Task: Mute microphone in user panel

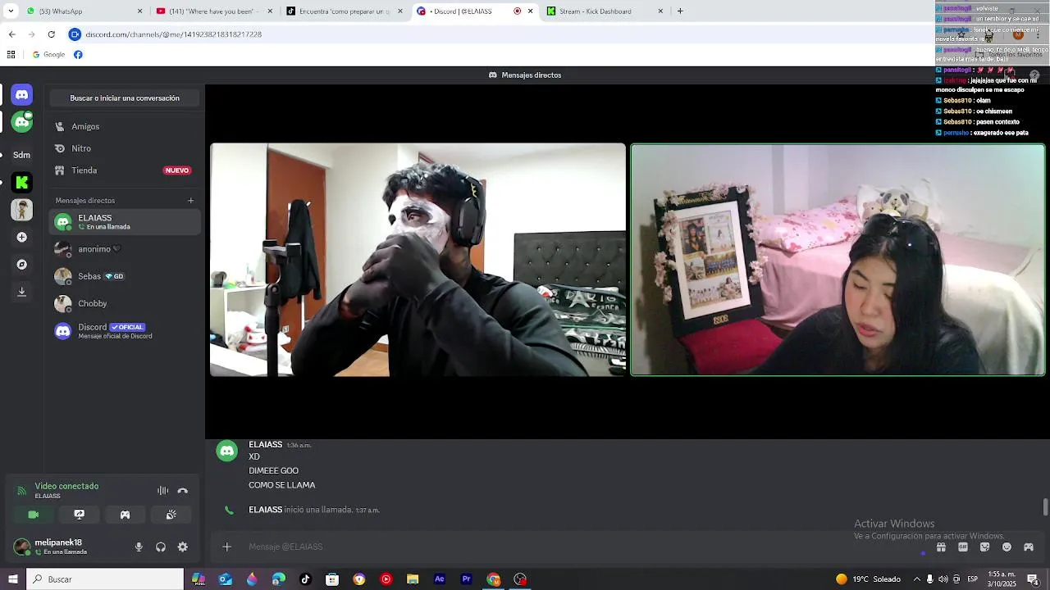Action: tap(139, 547)
